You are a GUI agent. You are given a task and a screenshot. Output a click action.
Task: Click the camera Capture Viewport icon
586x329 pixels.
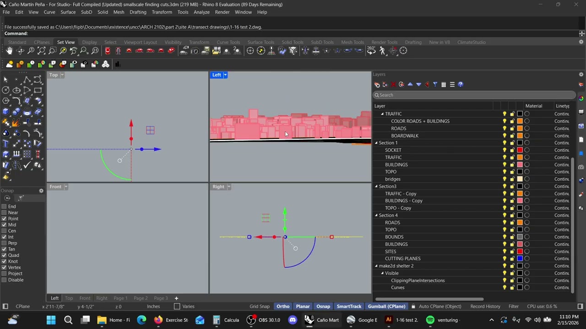pyautogui.click(x=195, y=51)
